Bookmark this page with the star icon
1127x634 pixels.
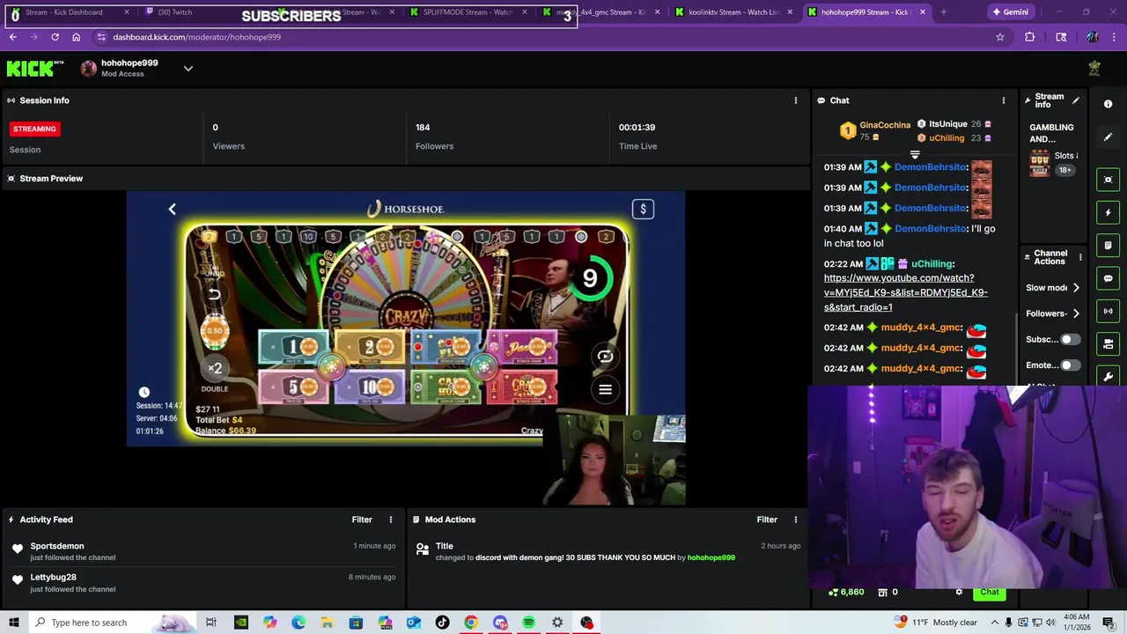point(1000,37)
